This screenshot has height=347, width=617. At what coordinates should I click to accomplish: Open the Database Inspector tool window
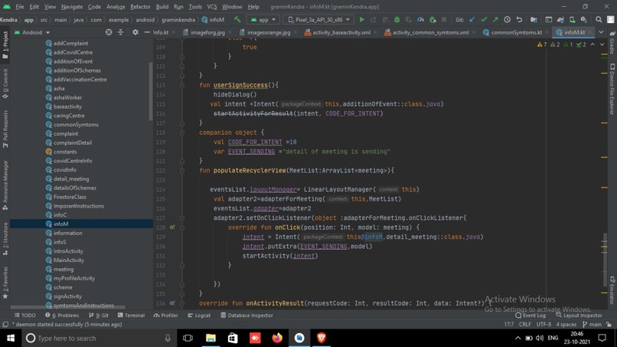(246, 315)
